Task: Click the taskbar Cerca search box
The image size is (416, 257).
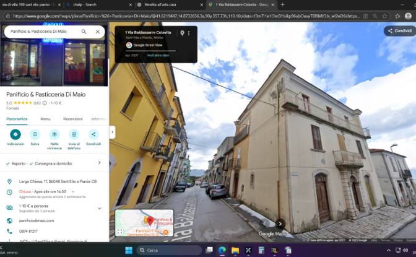Action: [169, 250]
